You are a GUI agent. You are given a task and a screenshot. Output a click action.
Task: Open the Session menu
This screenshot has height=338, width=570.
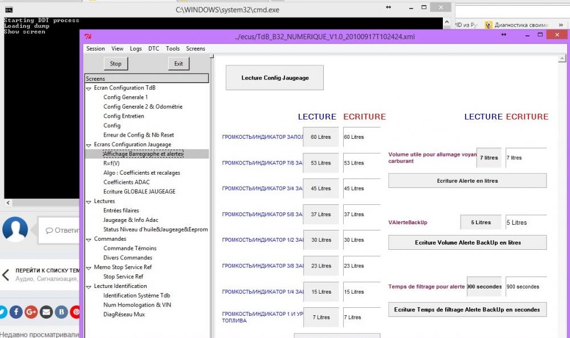click(x=96, y=48)
